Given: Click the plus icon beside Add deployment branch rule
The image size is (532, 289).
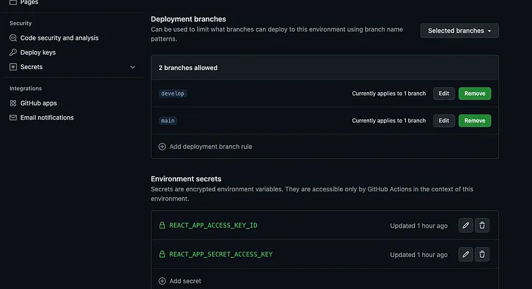Looking at the screenshot, I should [162, 146].
